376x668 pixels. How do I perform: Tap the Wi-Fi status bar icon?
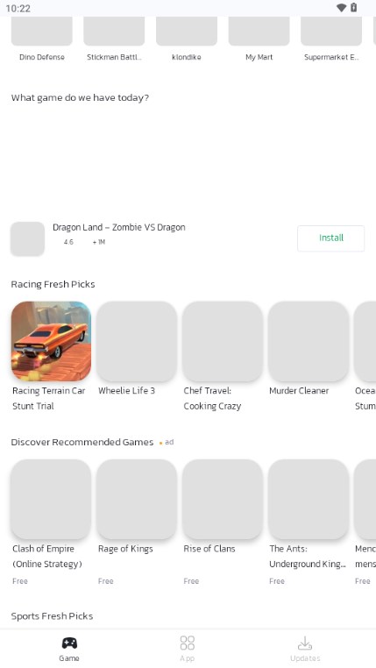tap(341, 8)
